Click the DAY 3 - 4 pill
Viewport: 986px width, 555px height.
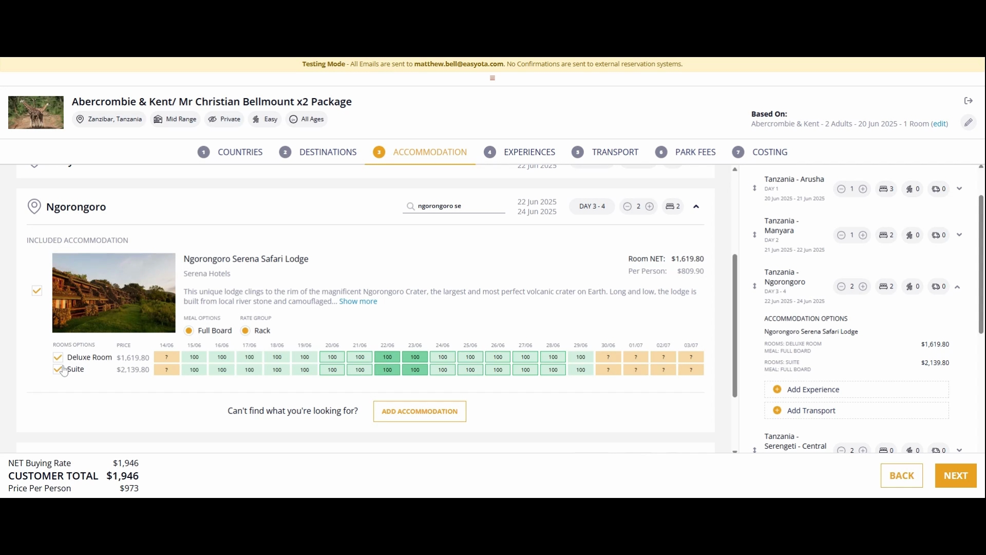tap(592, 207)
